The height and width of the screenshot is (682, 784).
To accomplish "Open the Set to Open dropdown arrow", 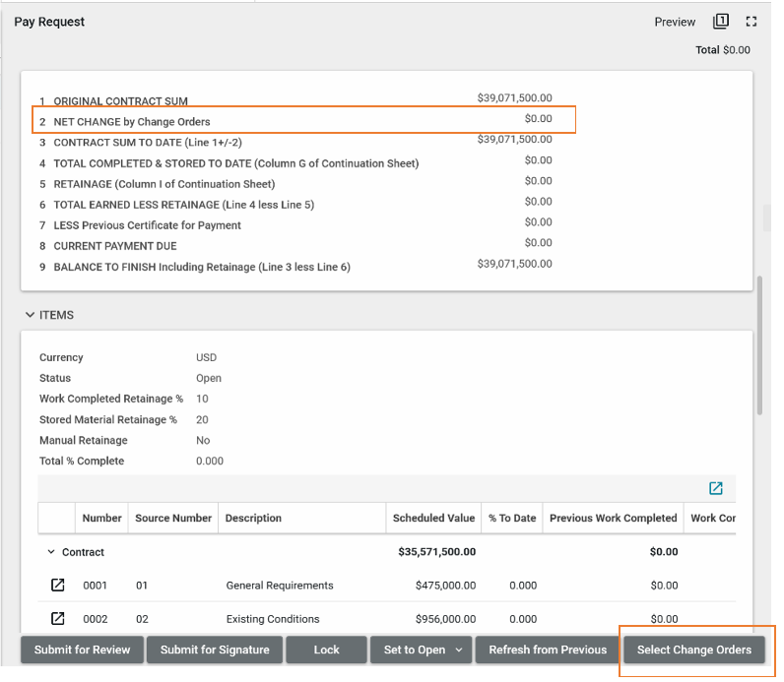I will 459,650.
